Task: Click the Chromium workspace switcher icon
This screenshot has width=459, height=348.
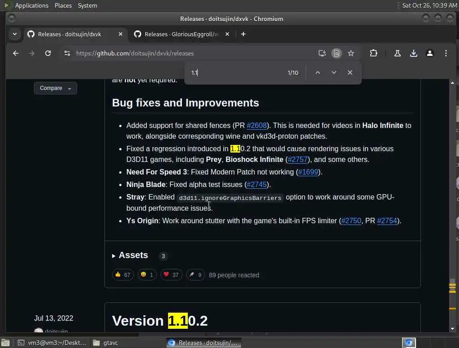Action: (x=409, y=343)
